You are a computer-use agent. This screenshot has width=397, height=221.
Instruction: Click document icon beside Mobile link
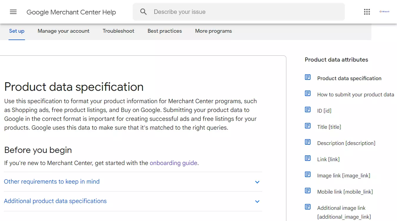[308, 191]
